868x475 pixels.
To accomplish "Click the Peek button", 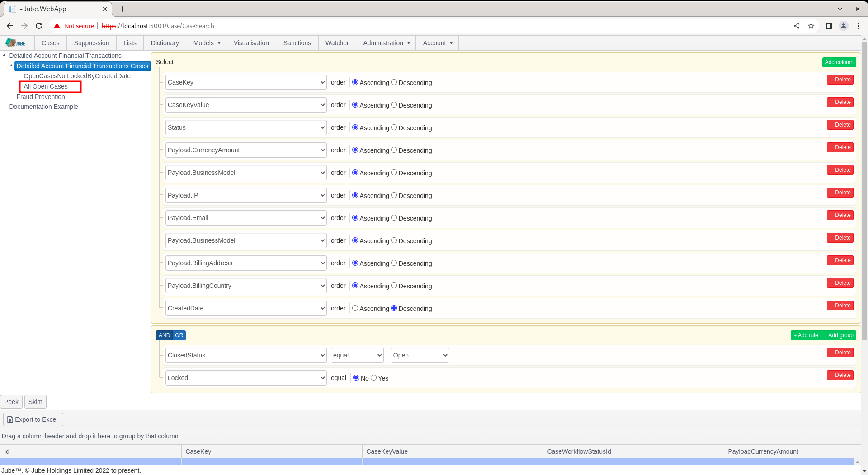I will [x=11, y=402].
